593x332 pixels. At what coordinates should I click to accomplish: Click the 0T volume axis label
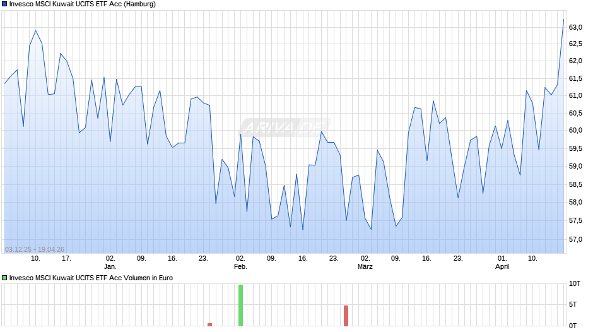pos(573,326)
